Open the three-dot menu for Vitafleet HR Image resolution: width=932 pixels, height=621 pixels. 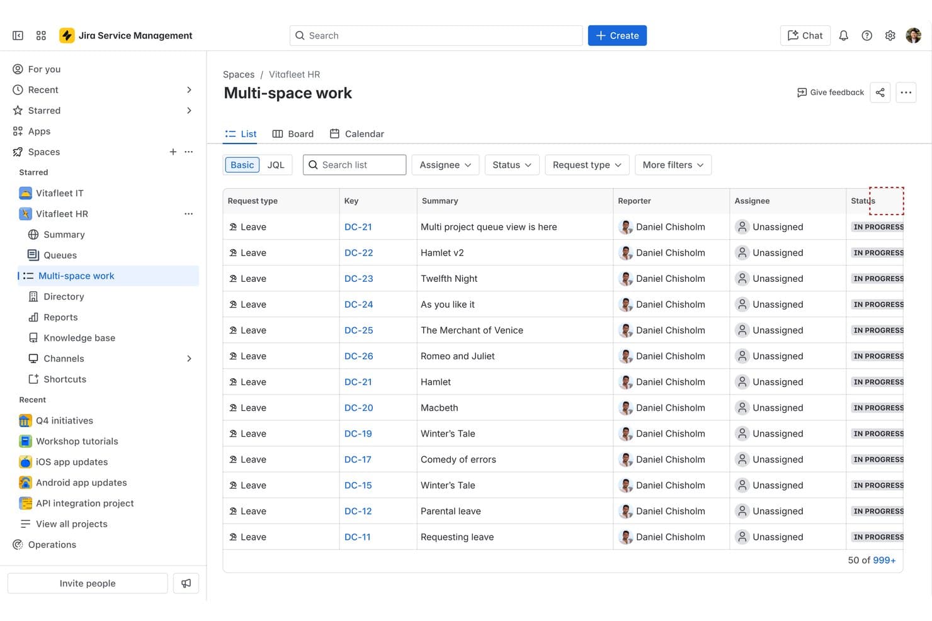[189, 214]
